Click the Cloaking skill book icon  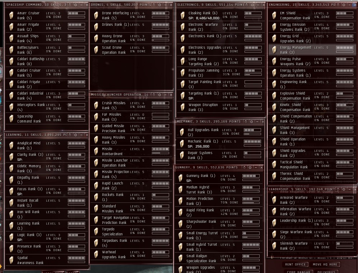tap(182, 15)
